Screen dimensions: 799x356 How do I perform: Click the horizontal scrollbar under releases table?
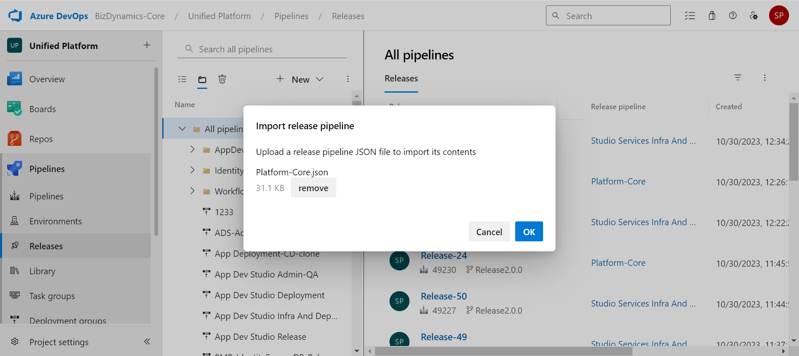pos(504,351)
